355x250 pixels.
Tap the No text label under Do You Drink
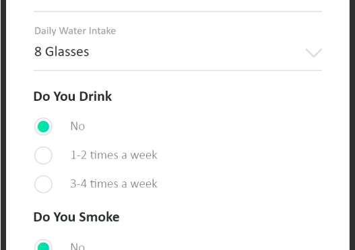click(77, 126)
